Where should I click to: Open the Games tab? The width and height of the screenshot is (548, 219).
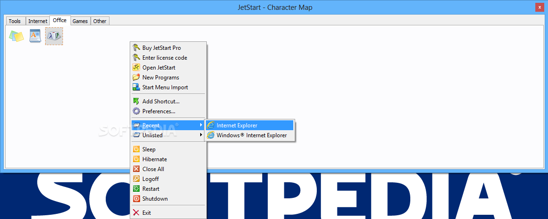click(x=80, y=21)
